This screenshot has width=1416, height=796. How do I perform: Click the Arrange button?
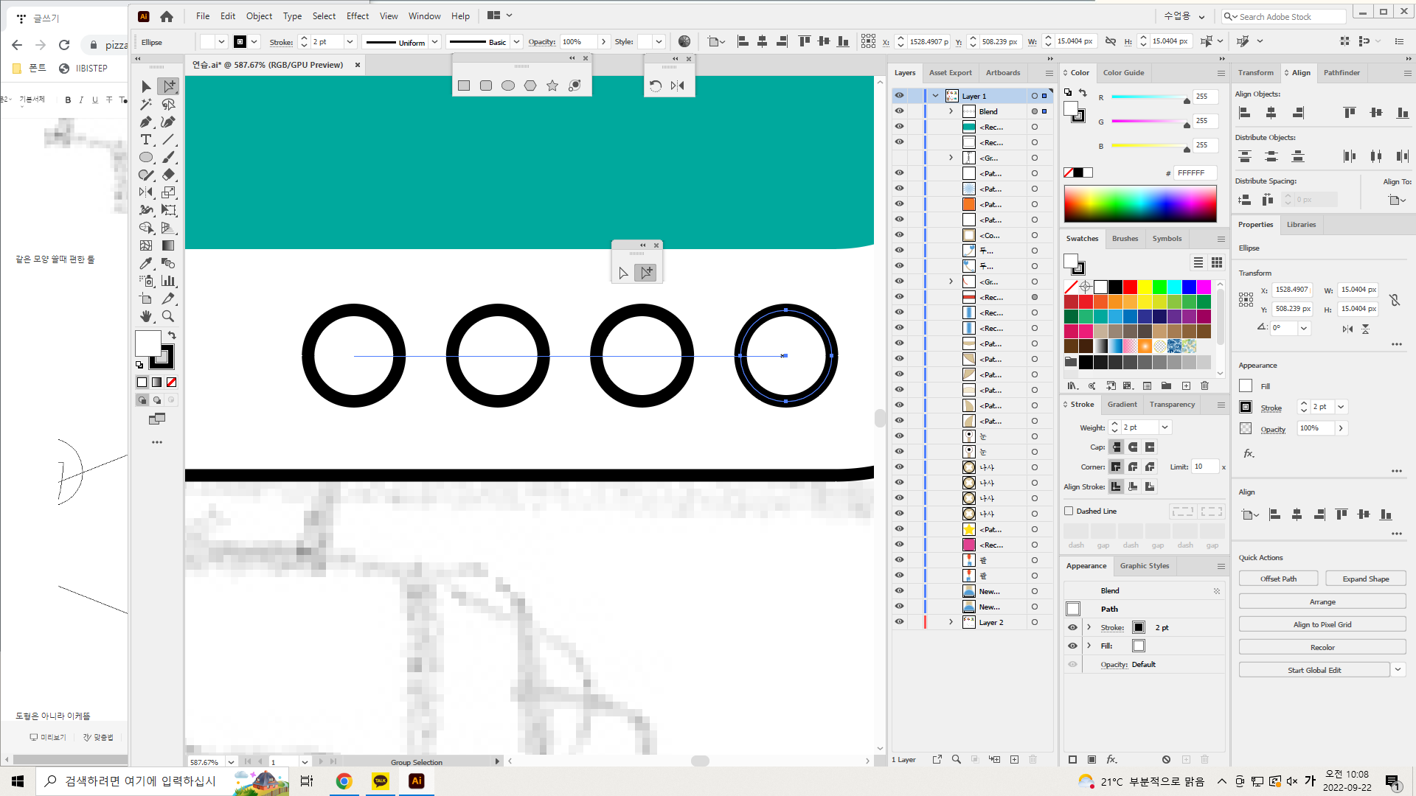coord(1322,601)
